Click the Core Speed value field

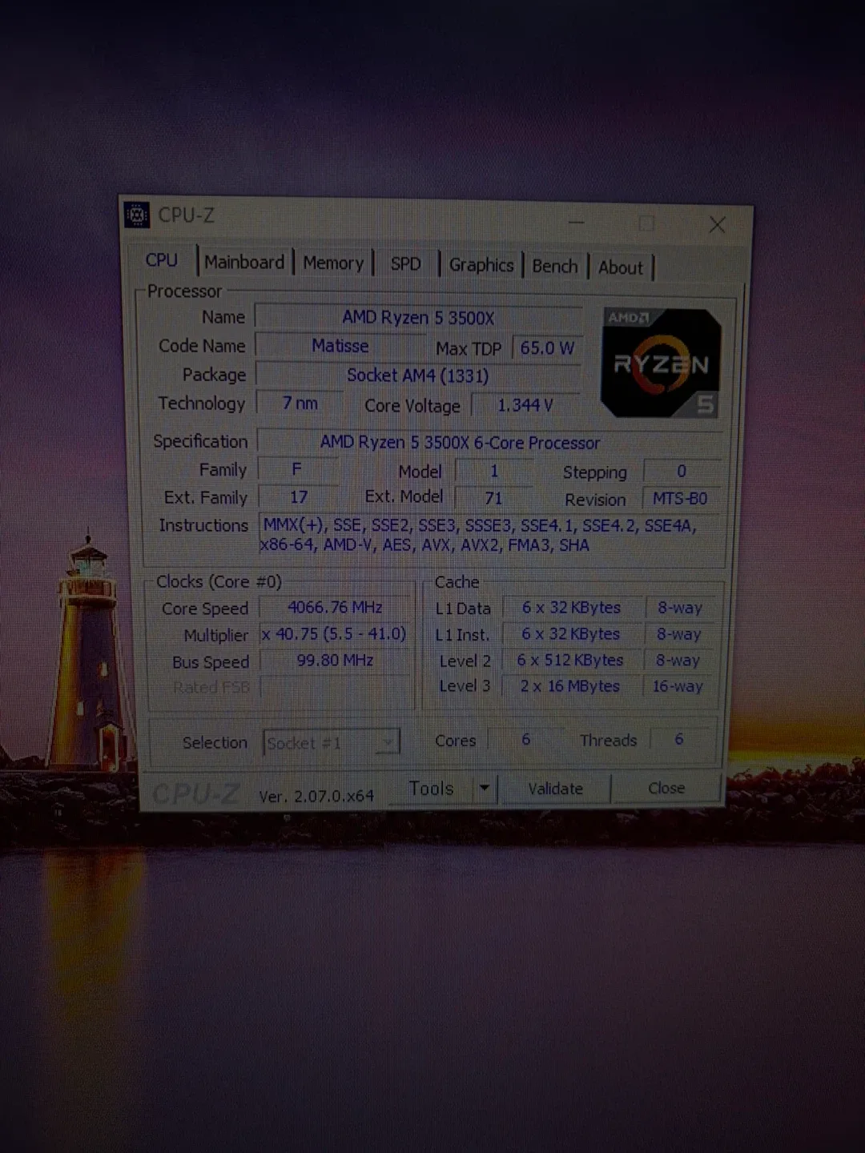(335, 608)
